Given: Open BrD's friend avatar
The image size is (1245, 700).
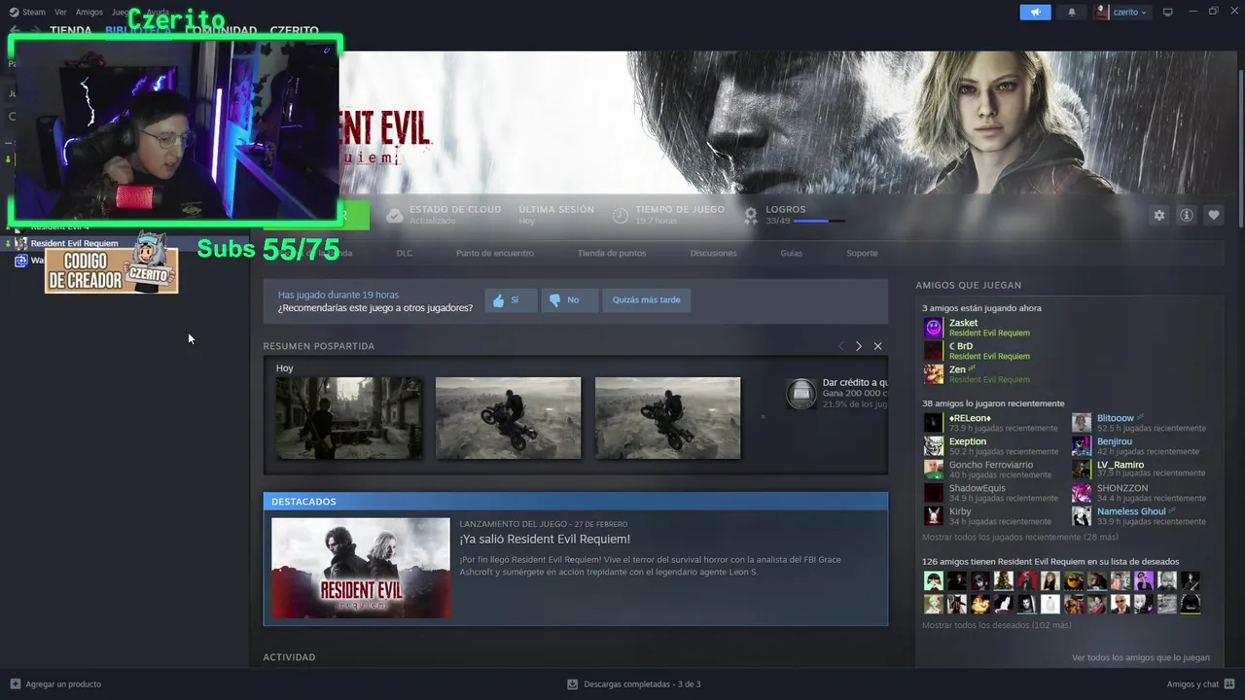Looking at the screenshot, I should click(x=933, y=351).
